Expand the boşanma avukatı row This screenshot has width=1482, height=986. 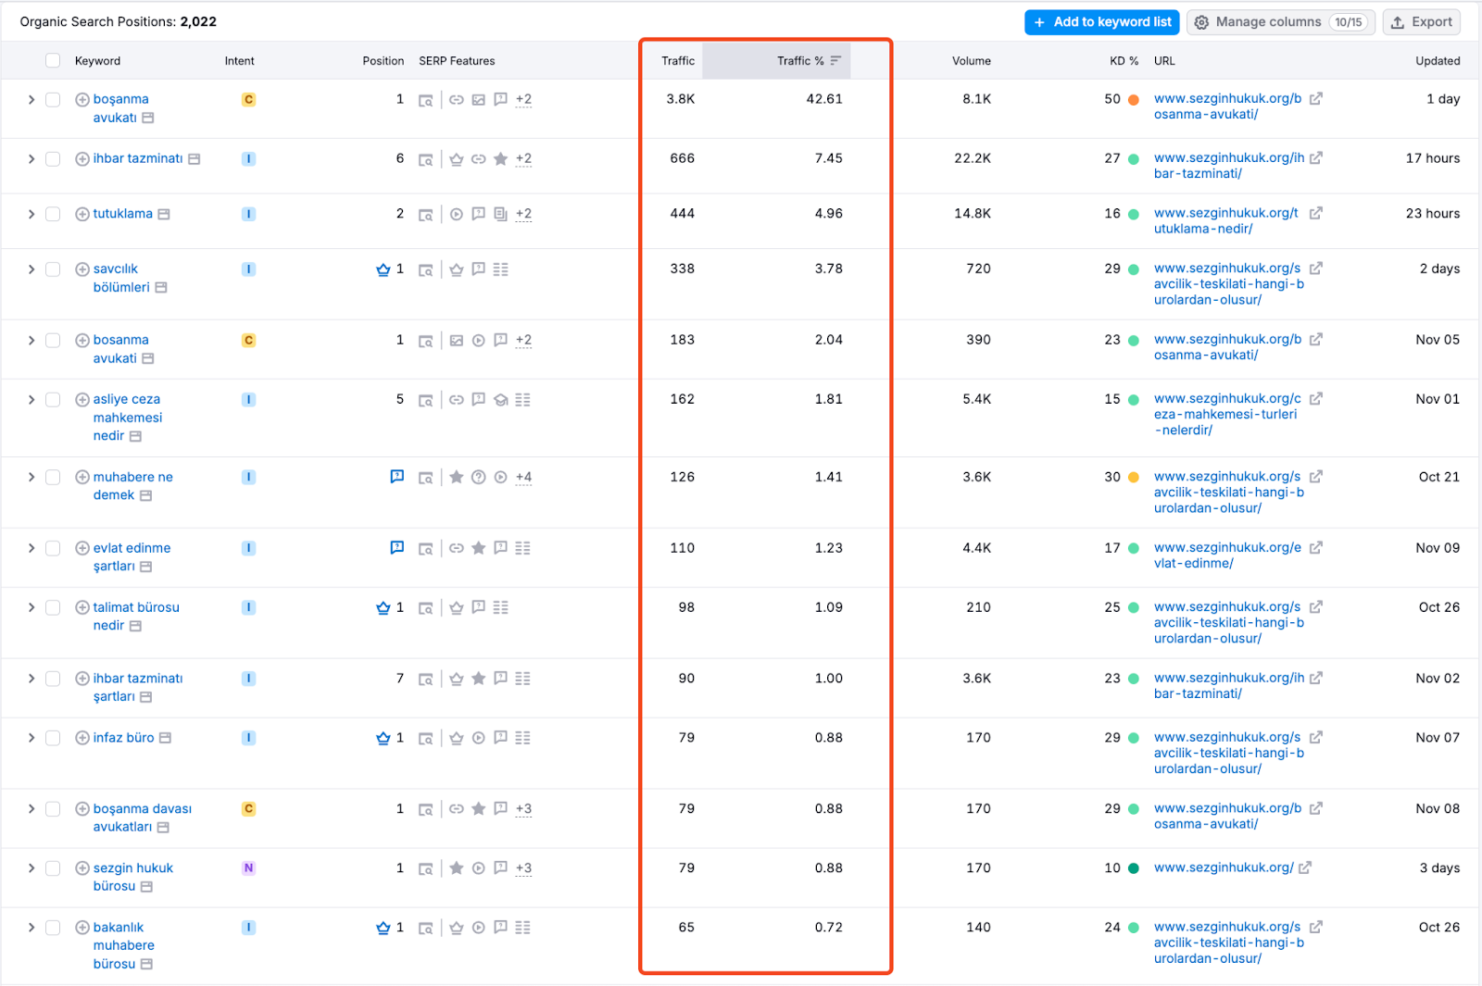[x=31, y=99]
